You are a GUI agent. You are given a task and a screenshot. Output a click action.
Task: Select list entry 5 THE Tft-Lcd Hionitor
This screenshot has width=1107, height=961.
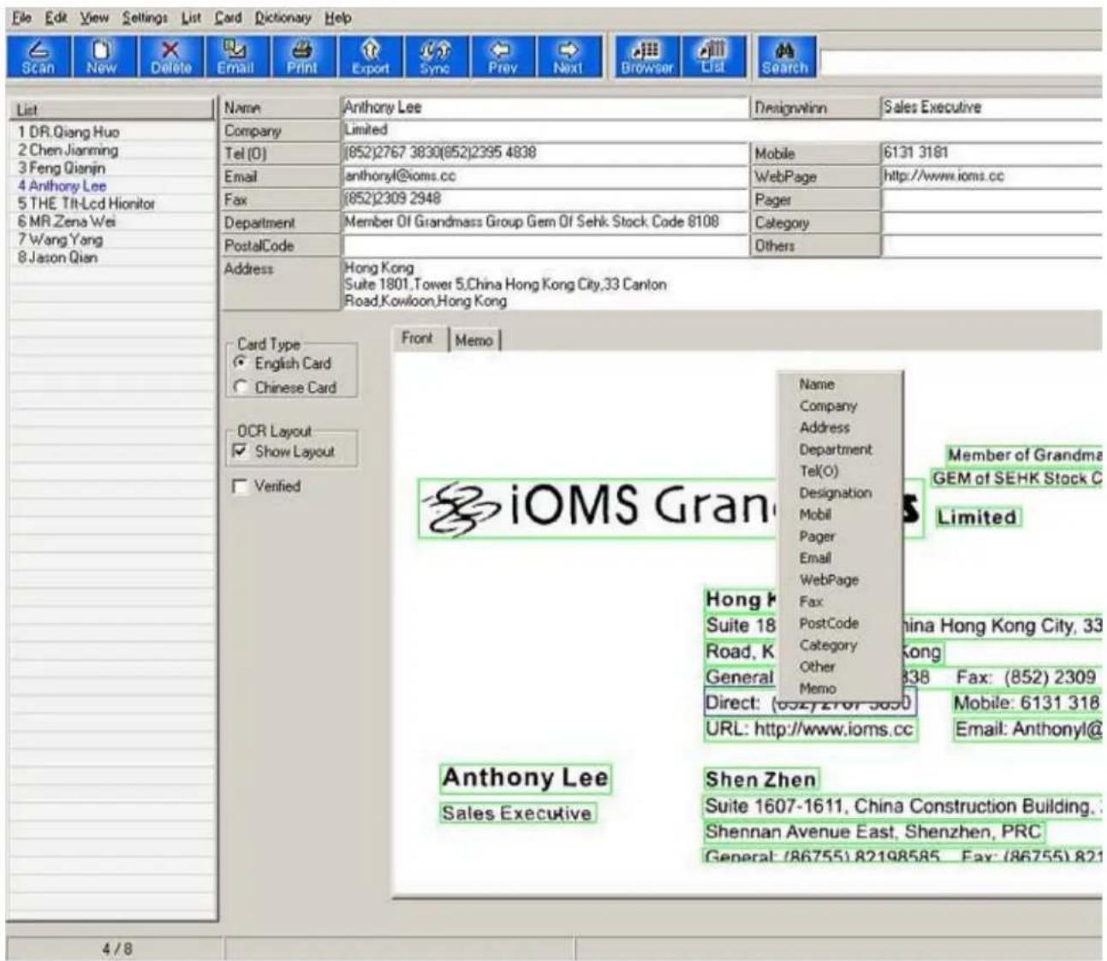point(111,204)
